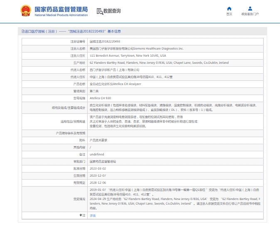Click the 注册人住所 label cell

point(55,56)
